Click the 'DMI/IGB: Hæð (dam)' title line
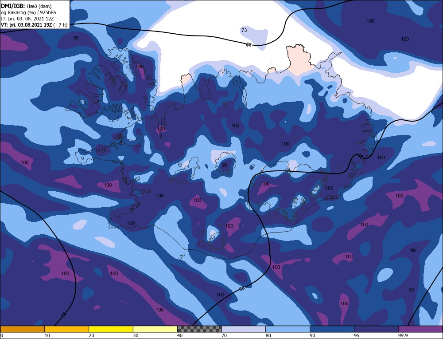Screen dimensions: 443x339 click(x=26, y=6)
